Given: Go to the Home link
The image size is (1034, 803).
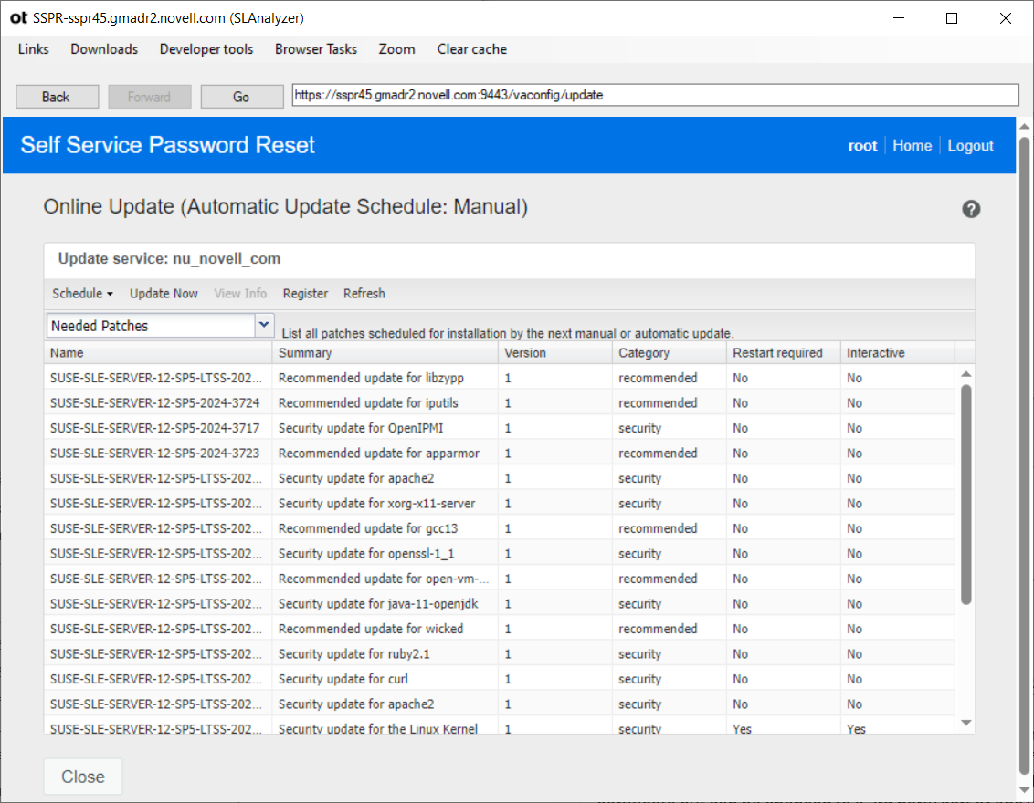Looking at the screenshot, I should (x=912, y=146).
